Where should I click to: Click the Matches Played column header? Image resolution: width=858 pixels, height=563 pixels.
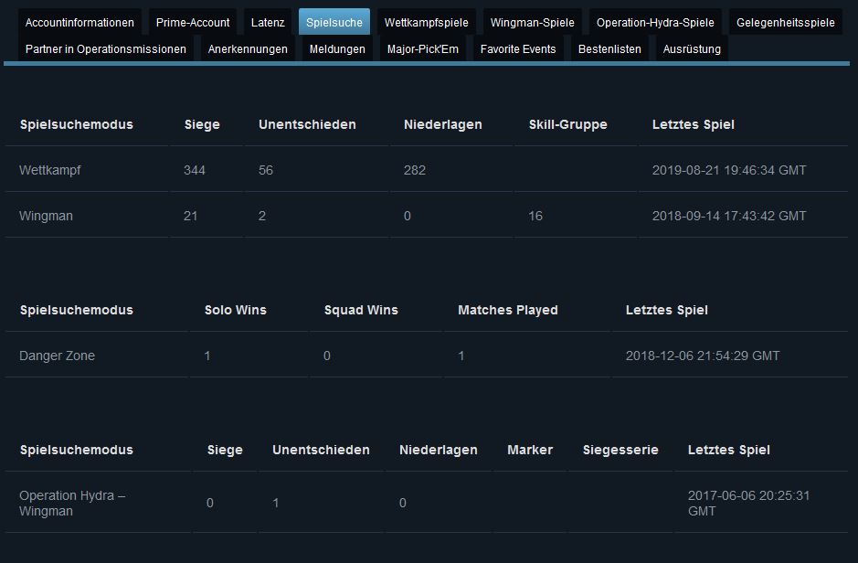click(508, 310)
